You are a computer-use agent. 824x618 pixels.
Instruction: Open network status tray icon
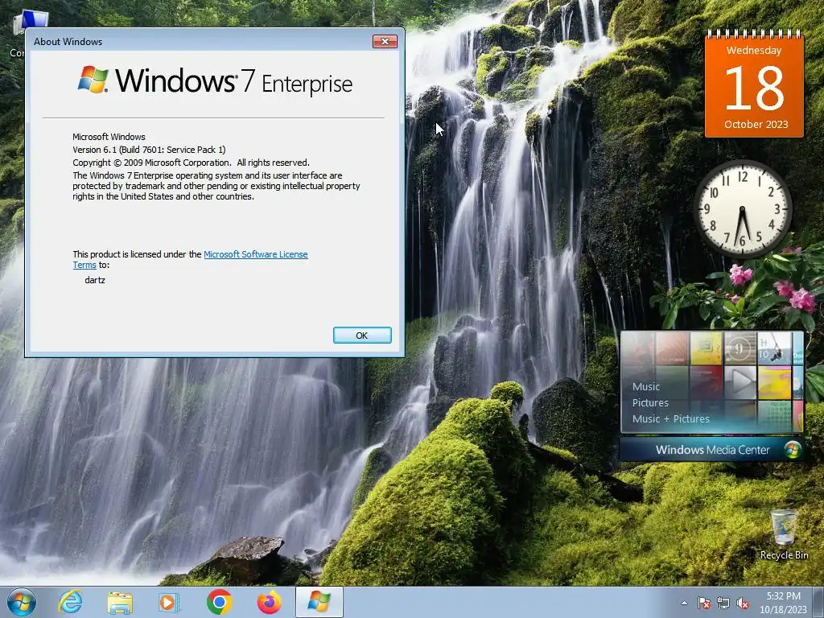[x=723, y=604]
